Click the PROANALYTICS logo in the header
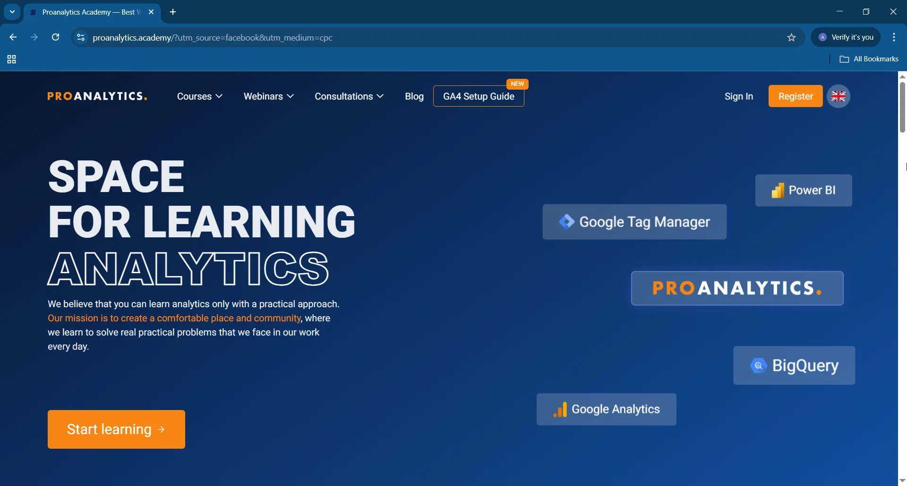The width and height of the screenshot is (907, 486). tap(97, 96)
